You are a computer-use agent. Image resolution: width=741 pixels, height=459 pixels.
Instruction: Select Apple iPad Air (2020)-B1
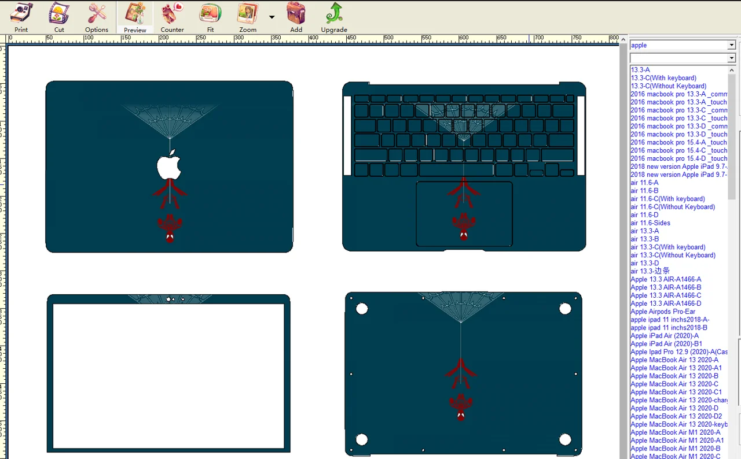tap(666, 344)
